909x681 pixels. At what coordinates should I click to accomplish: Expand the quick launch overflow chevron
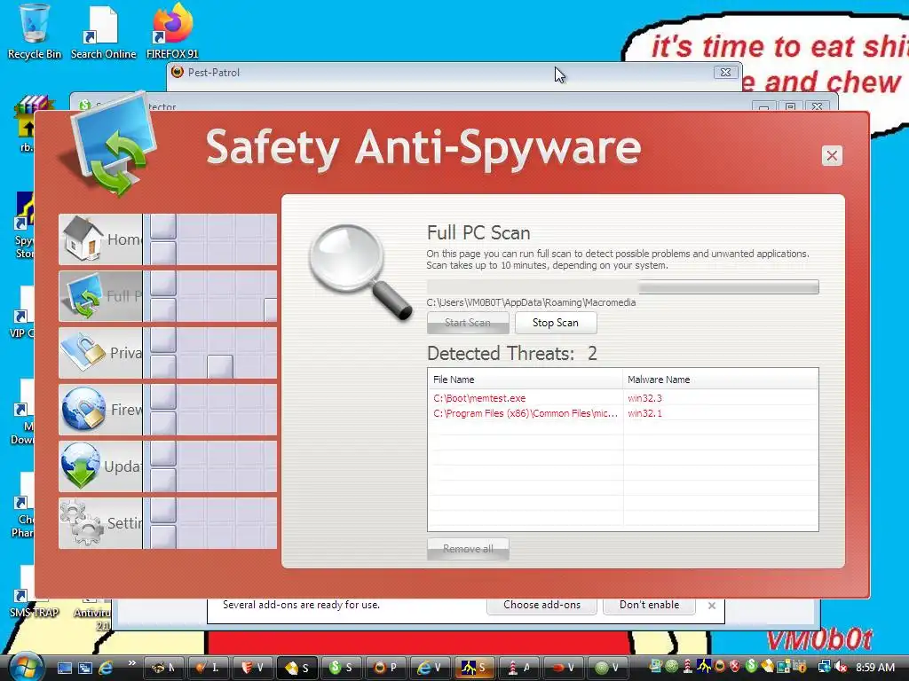click(131, 663)
